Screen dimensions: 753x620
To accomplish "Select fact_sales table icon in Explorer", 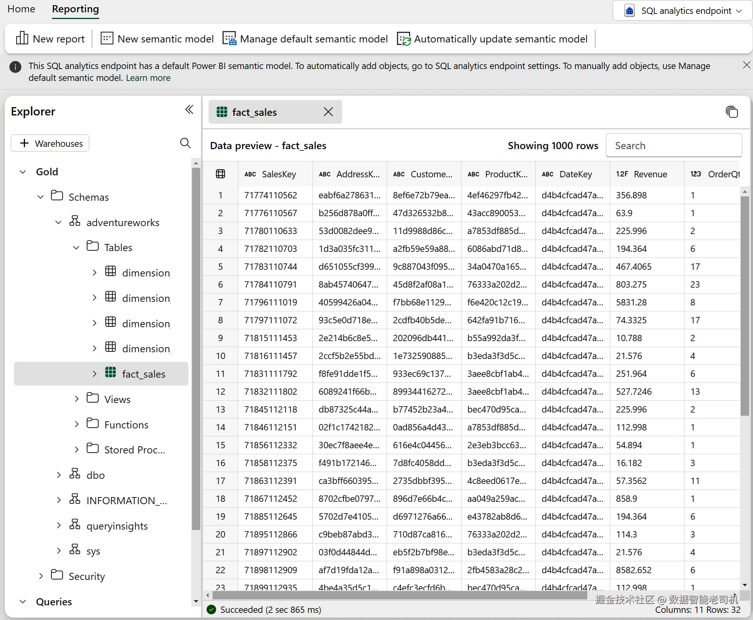I will pos(110,372).
